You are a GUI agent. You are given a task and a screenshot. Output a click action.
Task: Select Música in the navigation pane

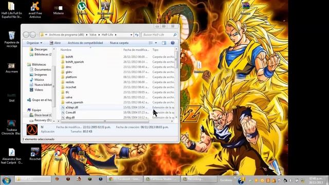coord(39,80)
